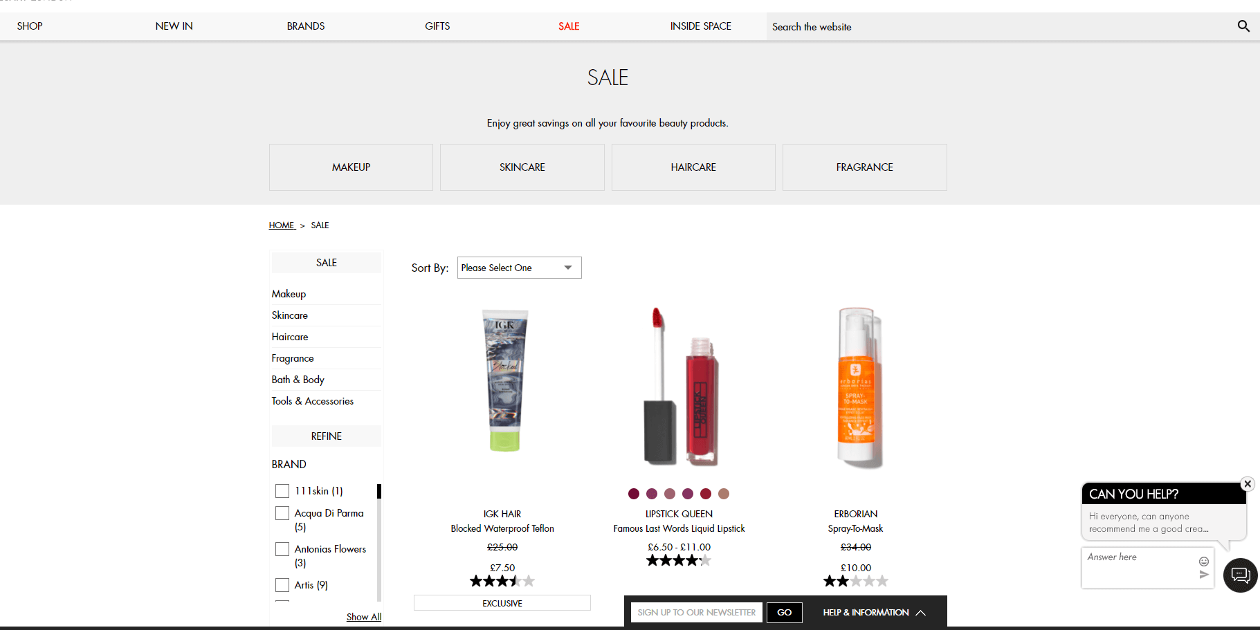The height and width of the screenshot is (630, 1260).
Task: Click the MAKEUP category button
Action: tap(351, 167)
